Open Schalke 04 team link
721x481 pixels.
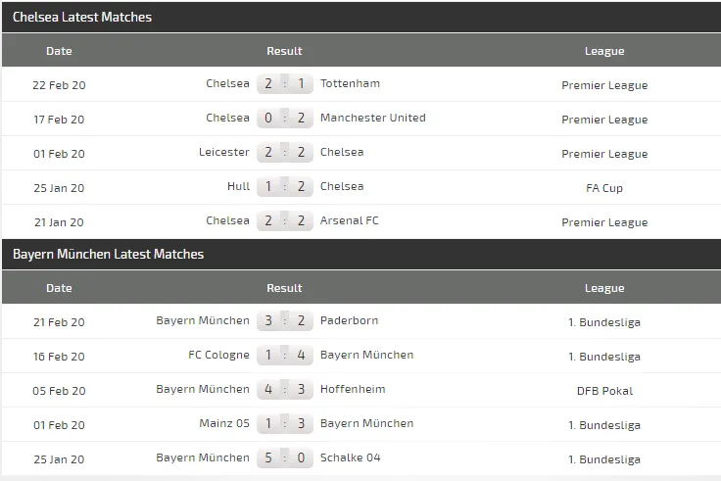350,458
